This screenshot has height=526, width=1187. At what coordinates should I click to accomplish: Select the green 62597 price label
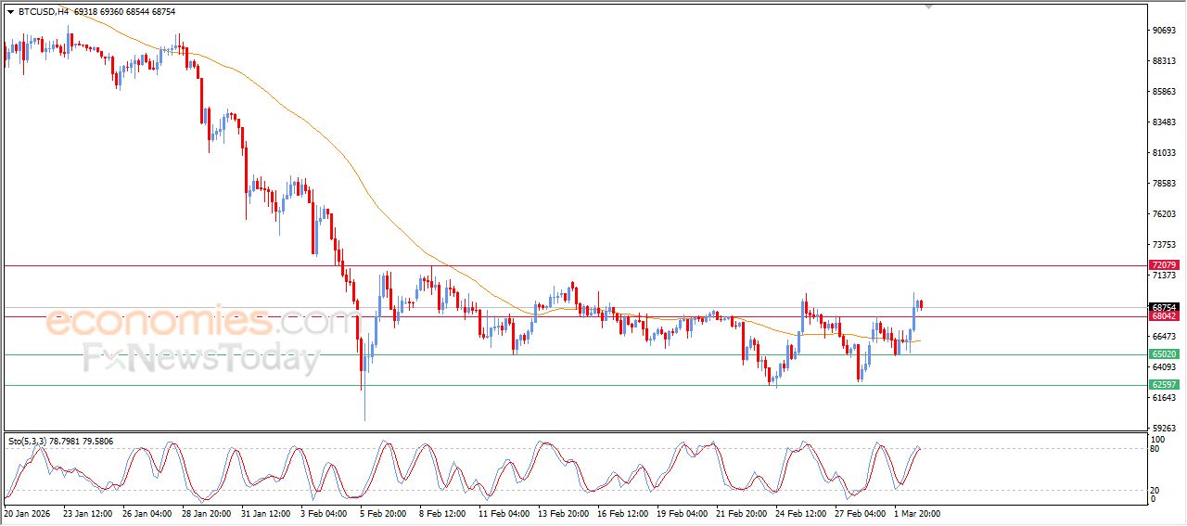(1163, 385)
